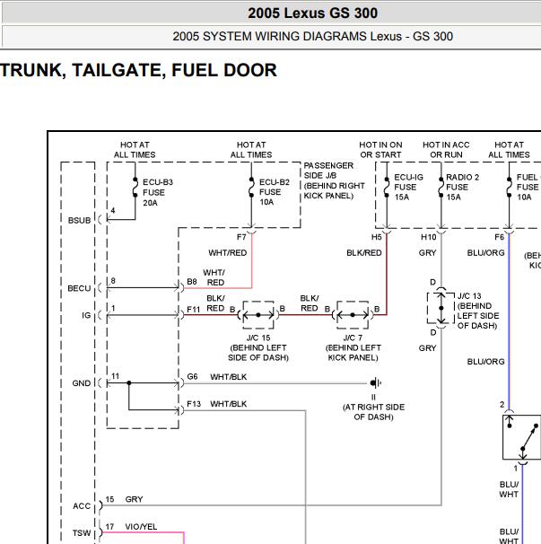Click the 'BLK/RED' label beside H5

tap(364, 253)
